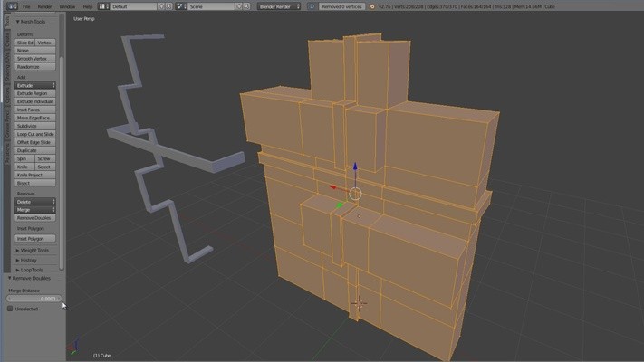Image resolution: width=644 pixels, height=362 pixels.
Task: Click the Remove Doubles button
Action: click(35, 218)
